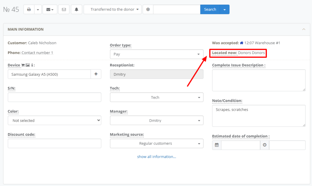Click the outlined envelope email button
The height and width of the screenshot is (186, 312).
point(64,9)
